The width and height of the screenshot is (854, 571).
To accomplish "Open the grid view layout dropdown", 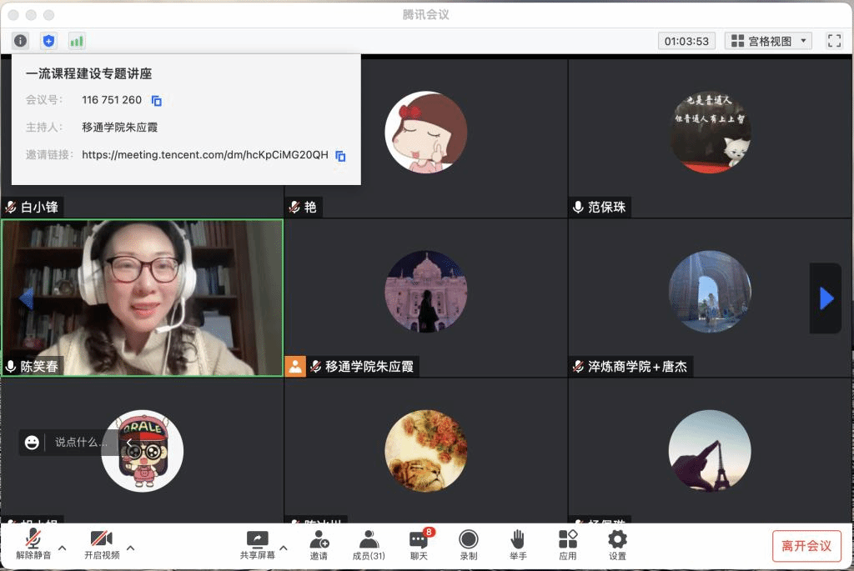I will (768, 41).
